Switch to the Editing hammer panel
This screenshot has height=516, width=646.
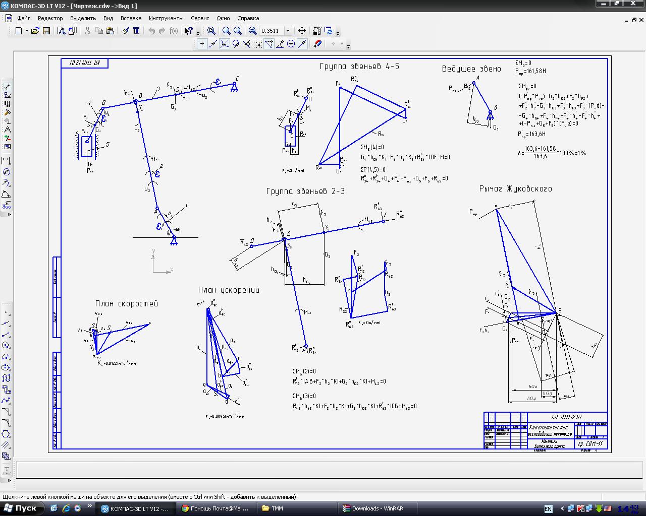pyautogui.click(x=7, y=112)
